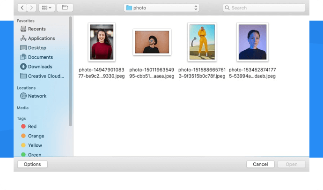The image size is (323, 190).
Task: Click the Downloads arrow icon
Action: click(x=23, y=67)
